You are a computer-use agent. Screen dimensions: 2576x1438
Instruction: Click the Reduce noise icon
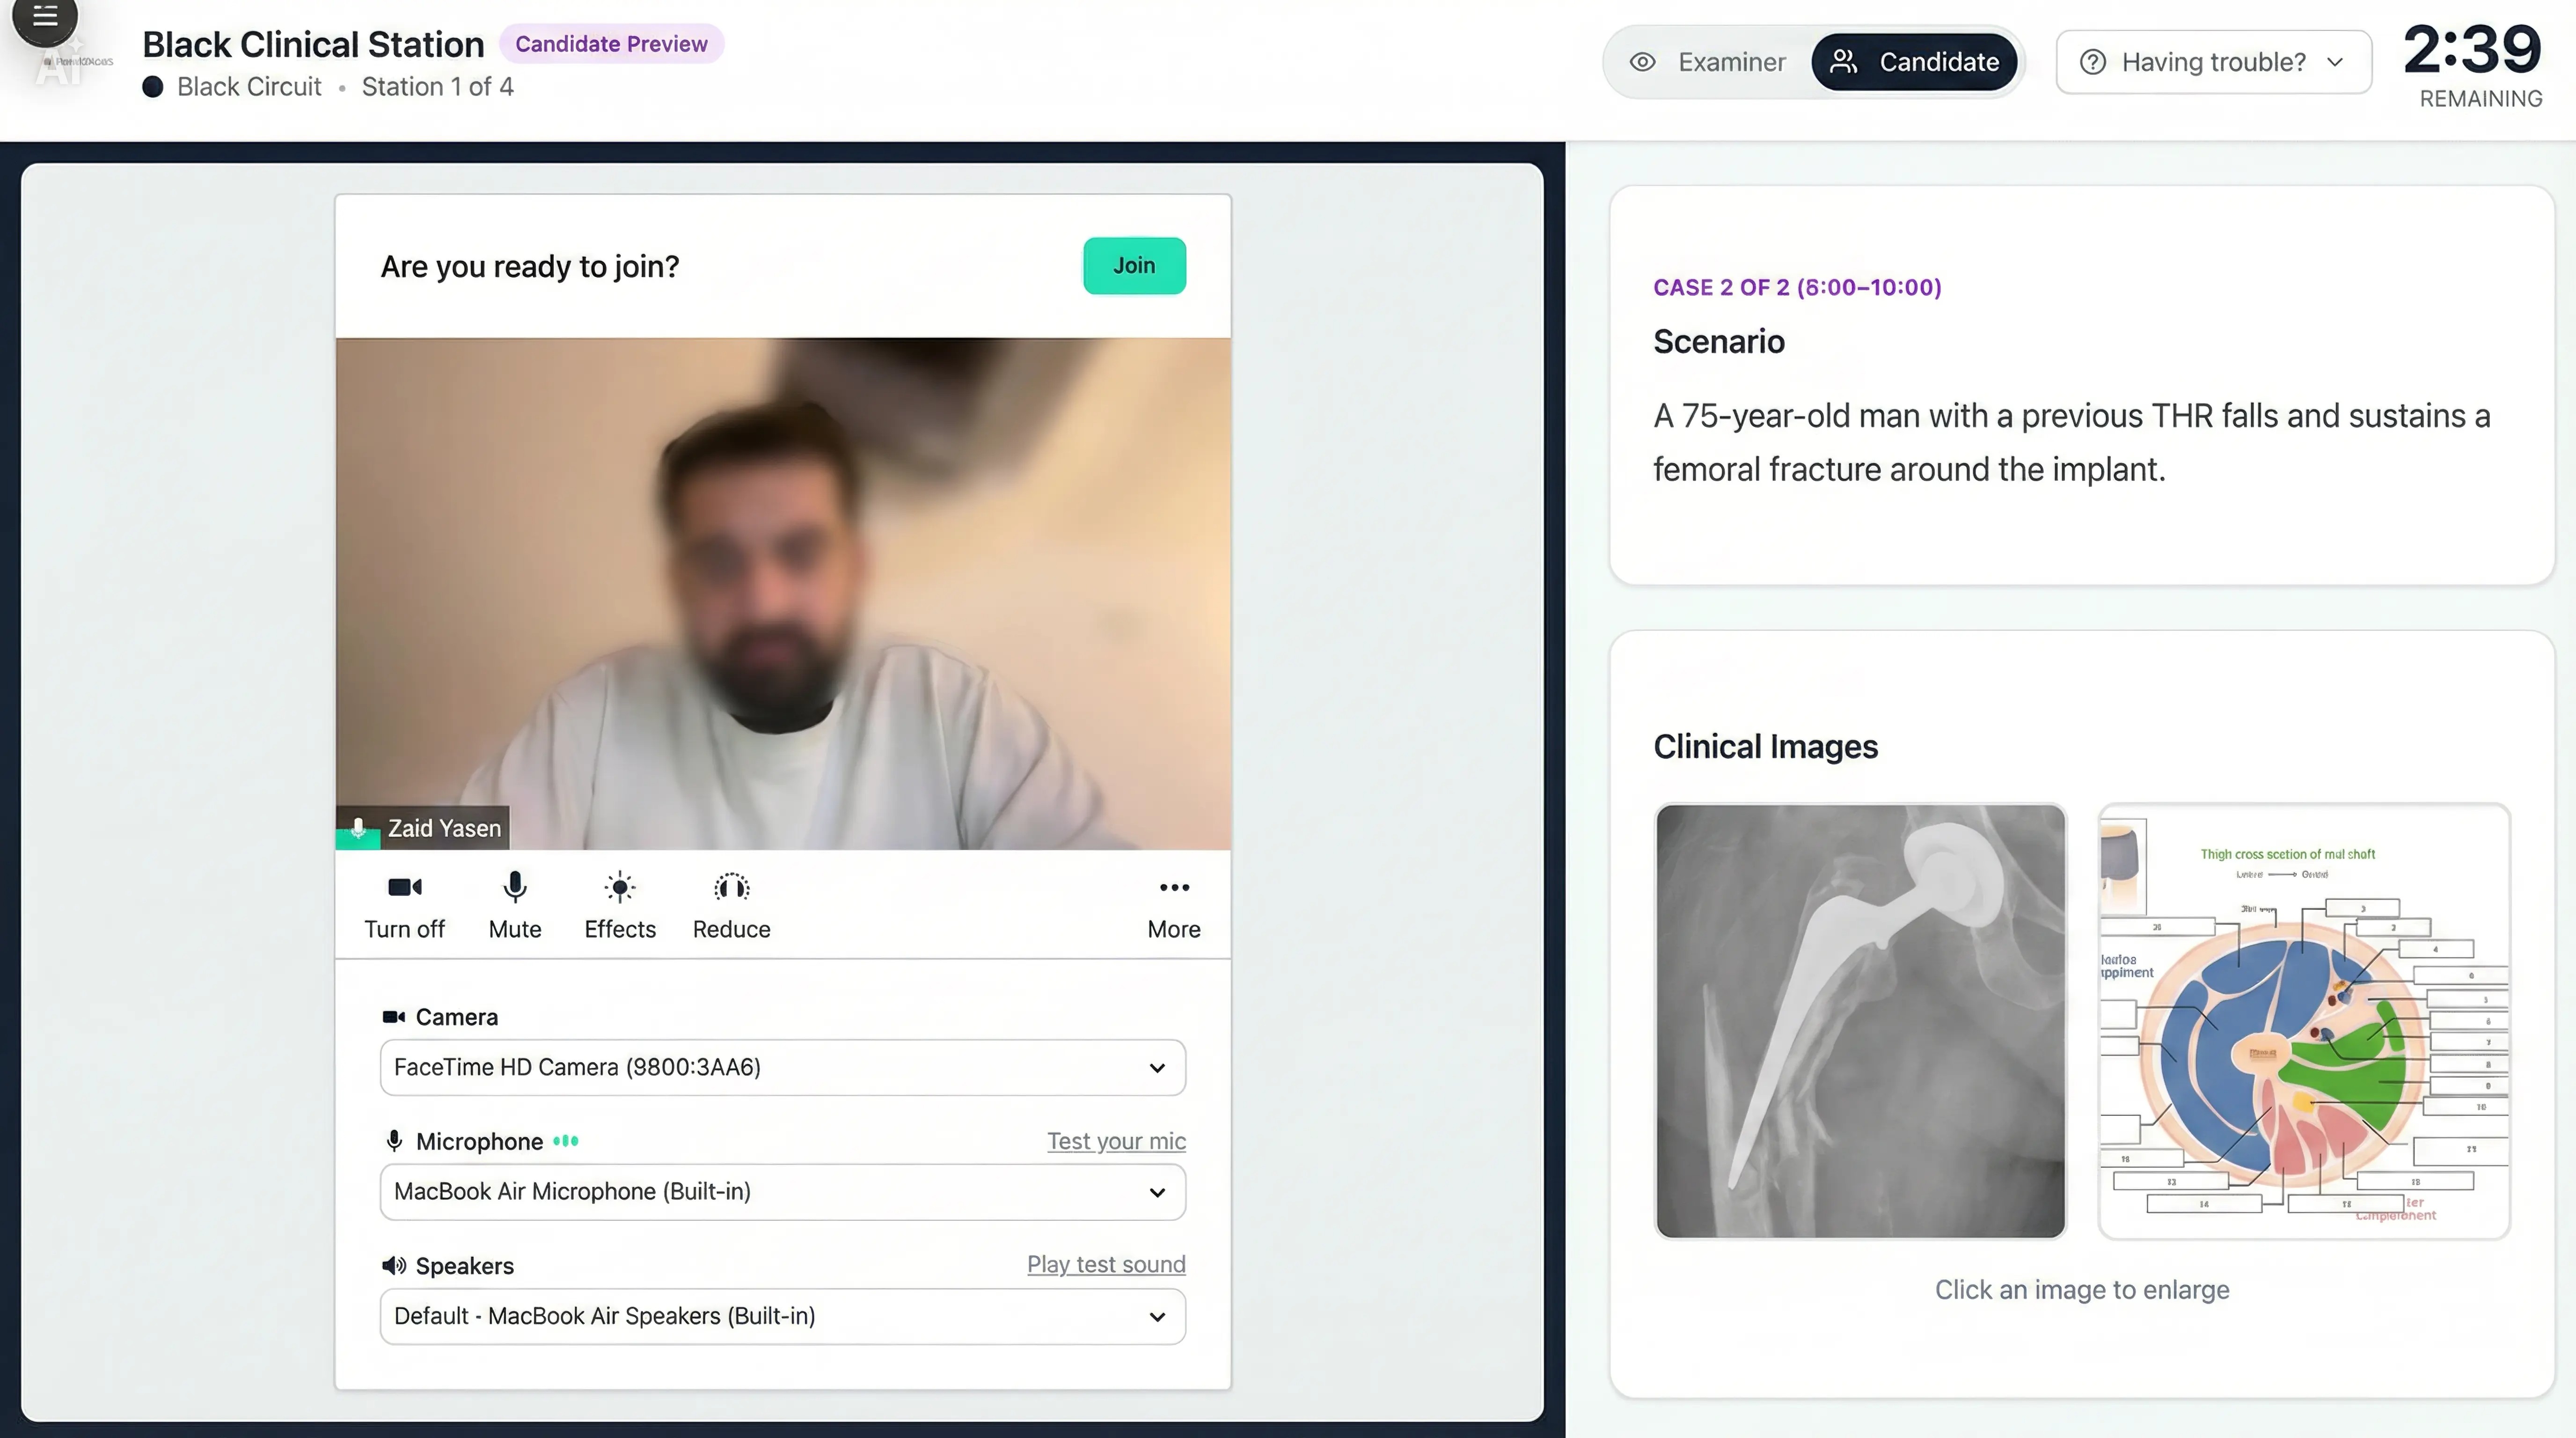(x=731, y=887)
